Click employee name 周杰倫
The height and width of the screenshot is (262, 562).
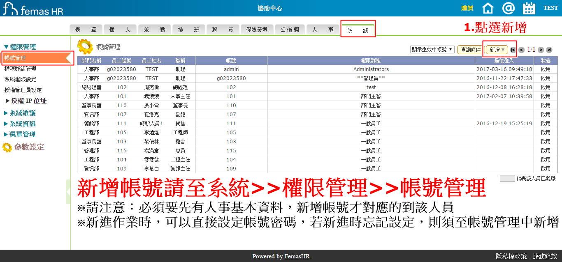(151, 87)
